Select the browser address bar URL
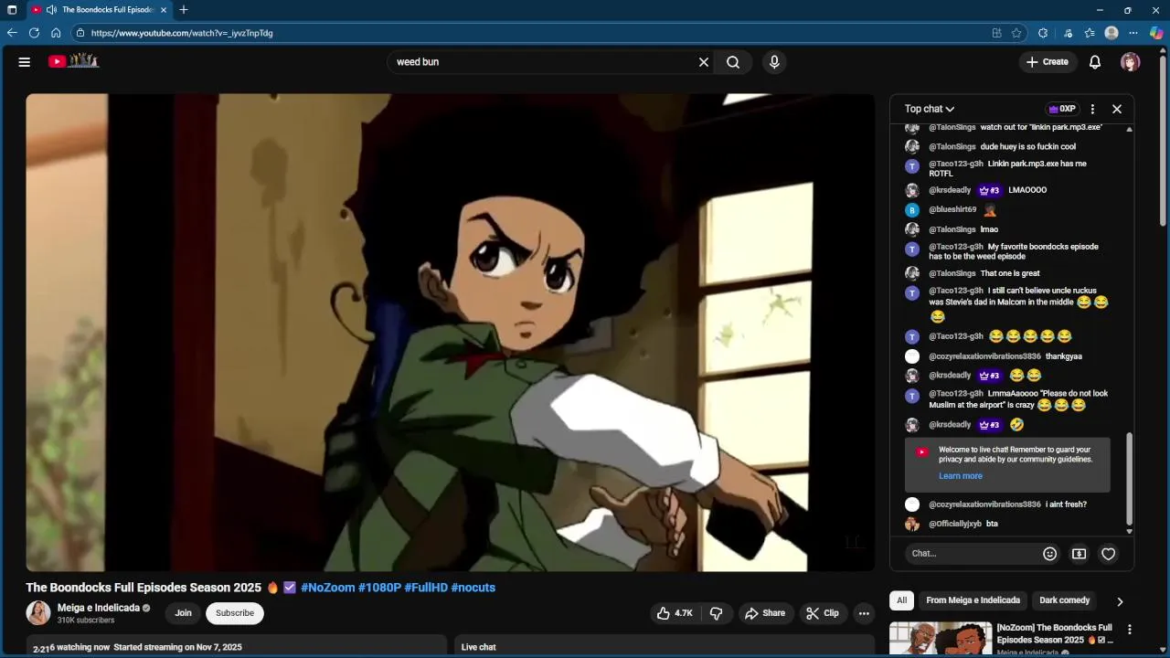This screenshot has height=658, width=1170. click(x=182, y=33)
